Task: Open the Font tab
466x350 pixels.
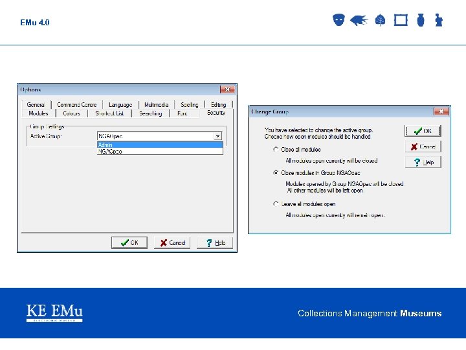Action: tap(183, 113)
